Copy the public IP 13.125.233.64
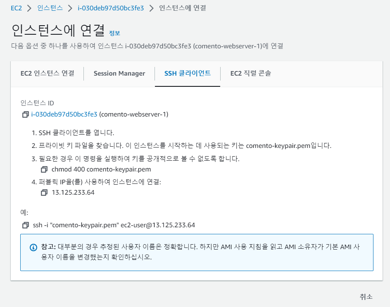Image resolution: width=390 pixels, height=307 pixels. (44, 193)
